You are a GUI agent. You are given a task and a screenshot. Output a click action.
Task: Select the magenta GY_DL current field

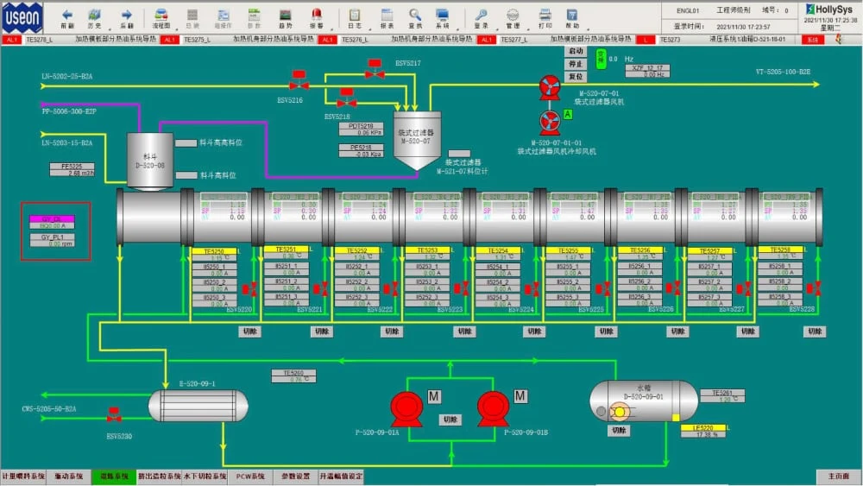click(x=52, y=223)
